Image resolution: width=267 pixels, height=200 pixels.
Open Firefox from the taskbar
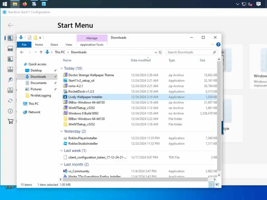[25, 4]
